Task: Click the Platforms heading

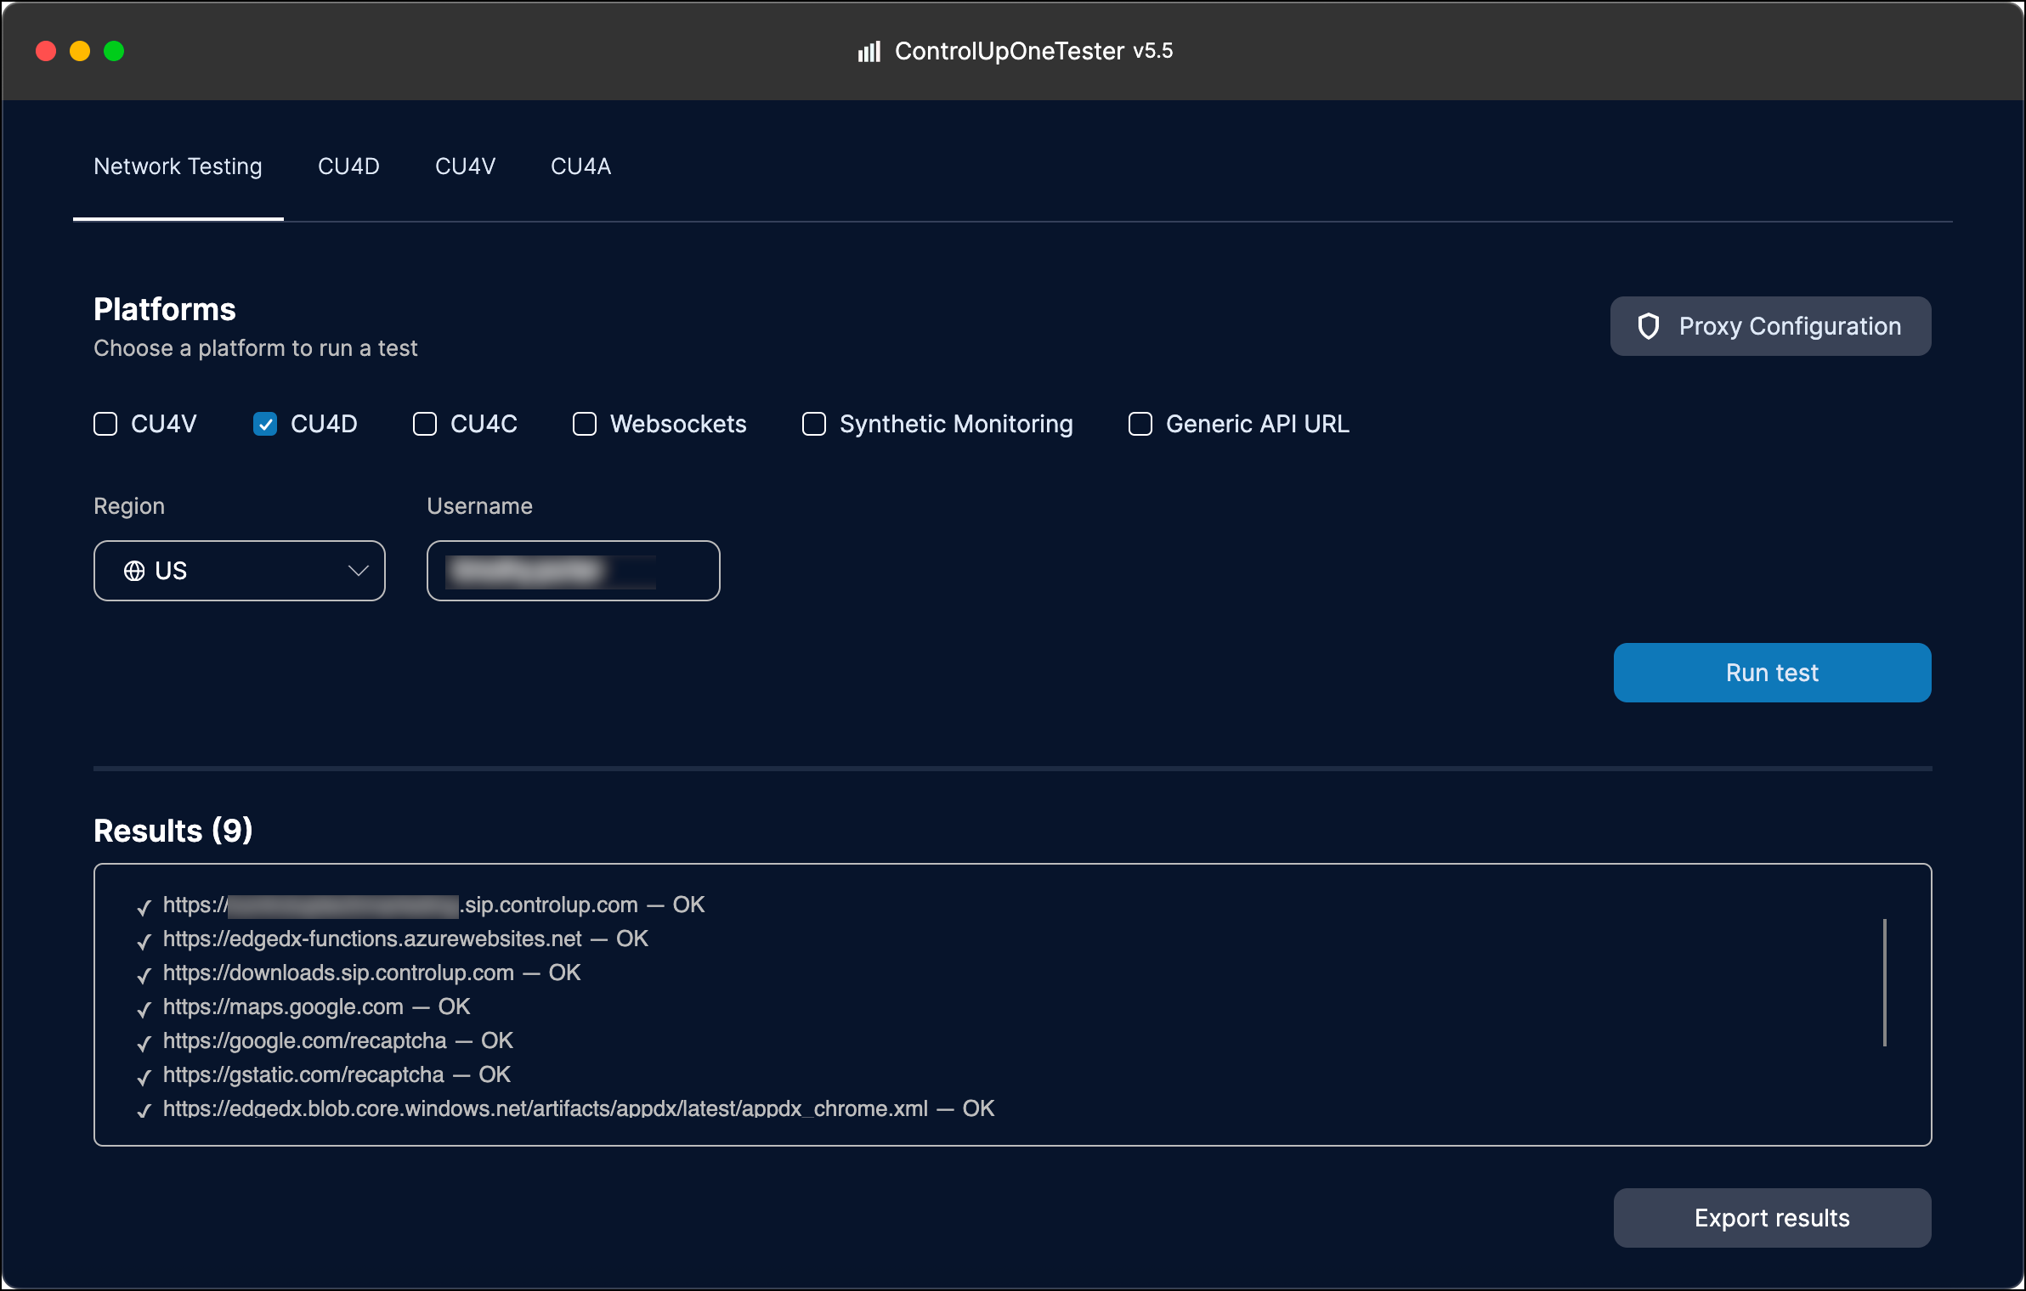Action: 165,309
